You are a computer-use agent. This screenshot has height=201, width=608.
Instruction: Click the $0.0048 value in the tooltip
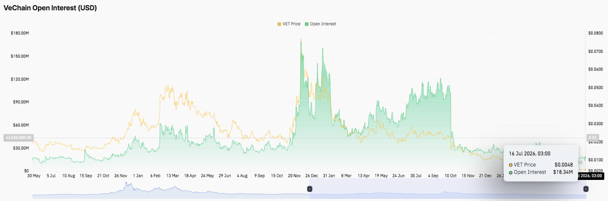tap(564, 164)
